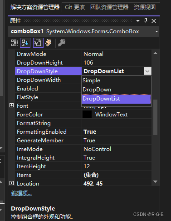The image size is (171, 221).
Task: Switch to the 资源视图 tab
Action: tap(145, 7)
